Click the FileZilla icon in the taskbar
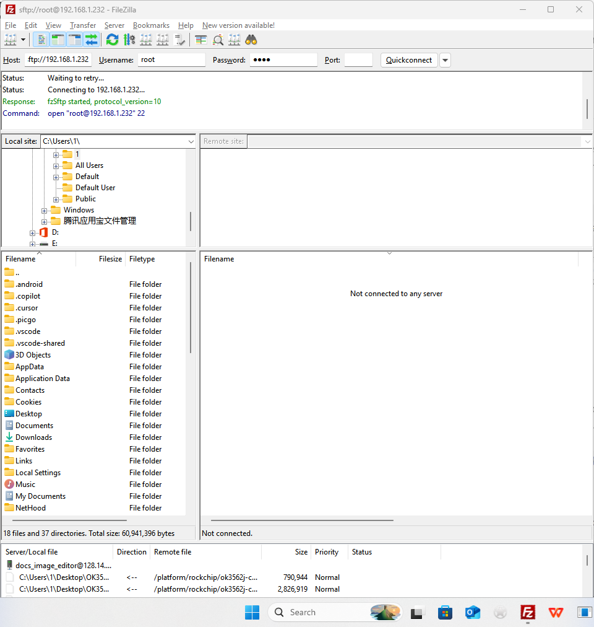The height and width of the screenshot is (627, 594). (528, 612)
